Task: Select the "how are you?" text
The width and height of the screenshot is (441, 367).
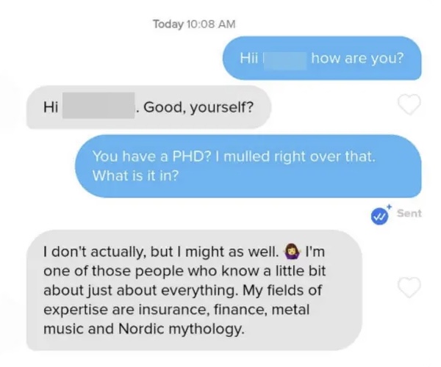Action: point(357,59)
